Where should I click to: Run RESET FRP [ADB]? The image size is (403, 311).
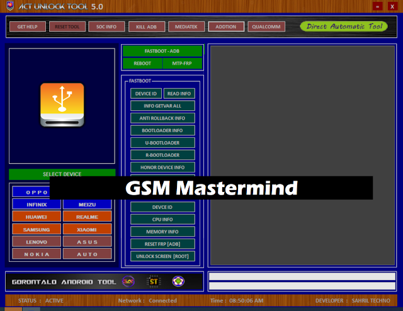(162, 244)
